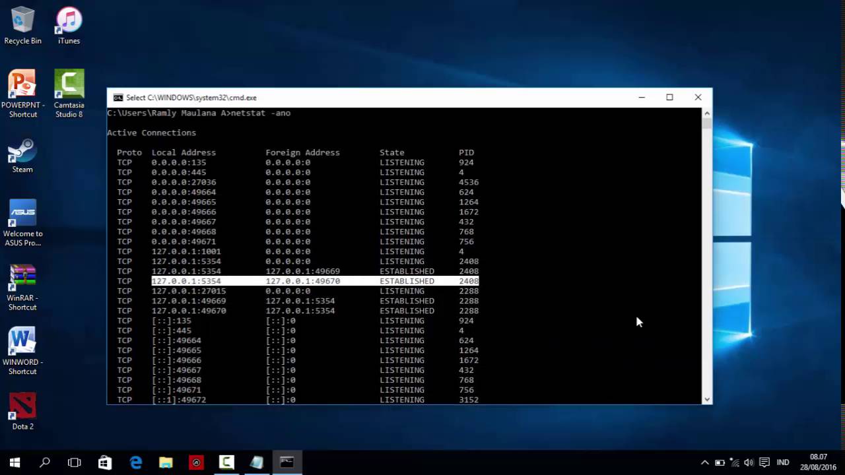Launch Microsoft Edge from the taskbar
This screenshot has height=475, width=845.
pyautogui.click(x=135, y=462)
